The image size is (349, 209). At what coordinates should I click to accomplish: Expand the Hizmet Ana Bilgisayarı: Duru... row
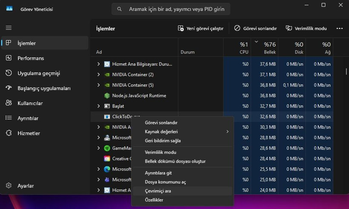click(x=98, y=64)
